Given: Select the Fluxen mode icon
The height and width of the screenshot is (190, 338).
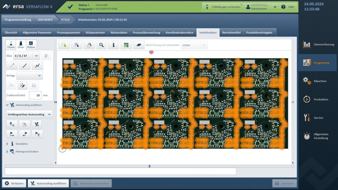Looking at the screenshot, I should pyautogui.click(x=11, y=45).
